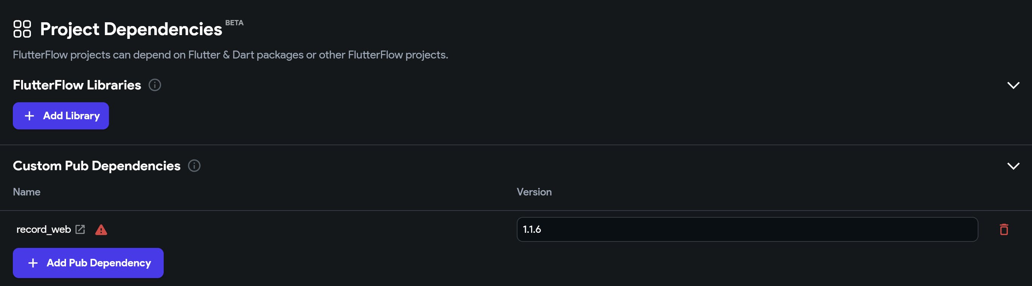Click the BETA badge next to title
Viewport: 1032px width, 286px height.
point(234,23)
